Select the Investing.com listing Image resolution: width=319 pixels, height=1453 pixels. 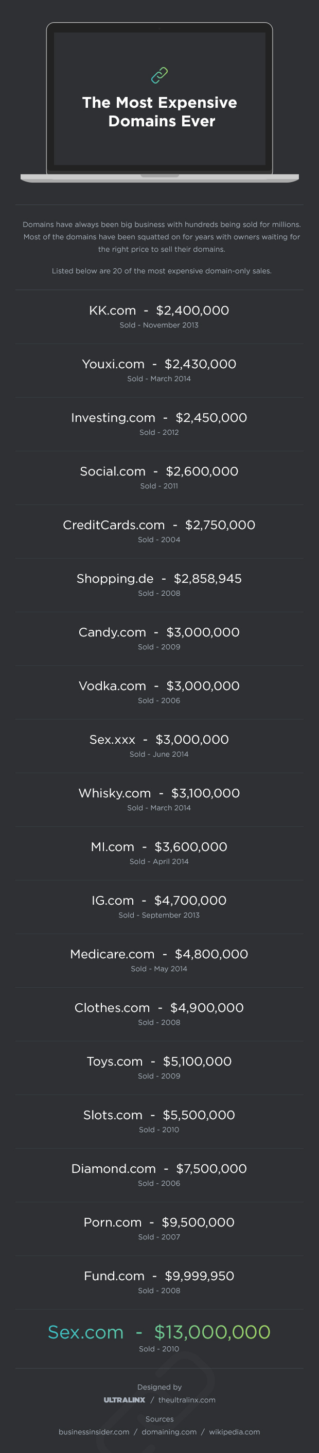[x=159, y=418]
